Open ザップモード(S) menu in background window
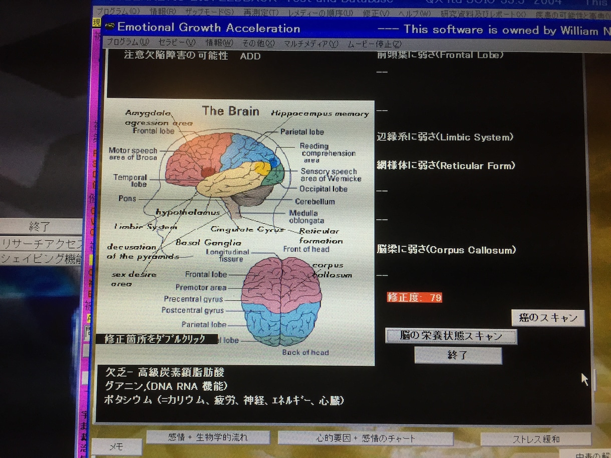Viewport: 611px width, 458px height. click(x=209, y=12)
